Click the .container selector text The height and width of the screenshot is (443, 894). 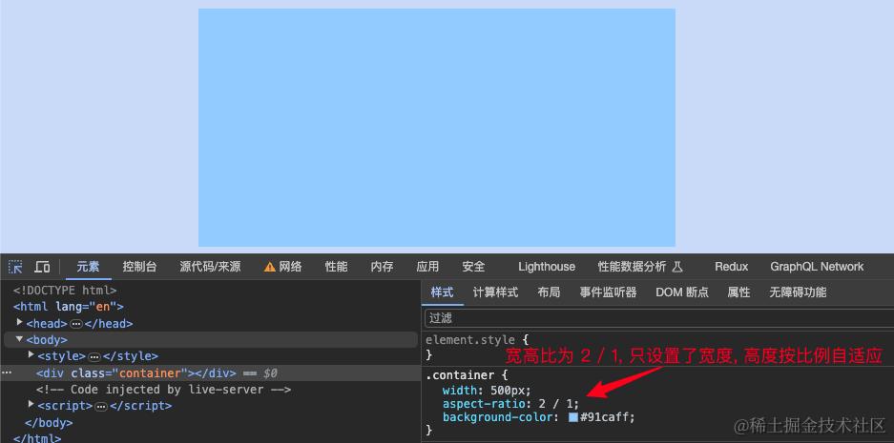(x=460, y=375)
